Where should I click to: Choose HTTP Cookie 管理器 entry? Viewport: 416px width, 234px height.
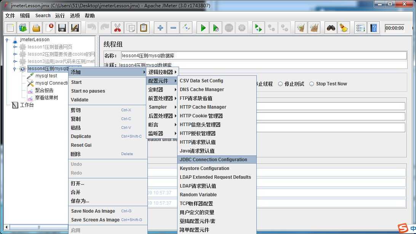pos(217,116)
